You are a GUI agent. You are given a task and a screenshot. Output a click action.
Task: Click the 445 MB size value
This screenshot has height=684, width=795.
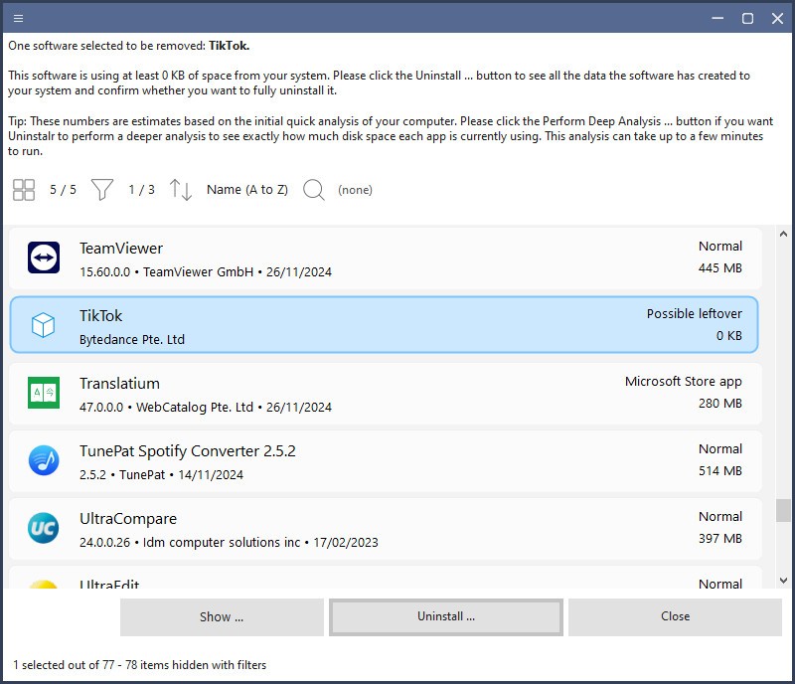pos(719,267)
